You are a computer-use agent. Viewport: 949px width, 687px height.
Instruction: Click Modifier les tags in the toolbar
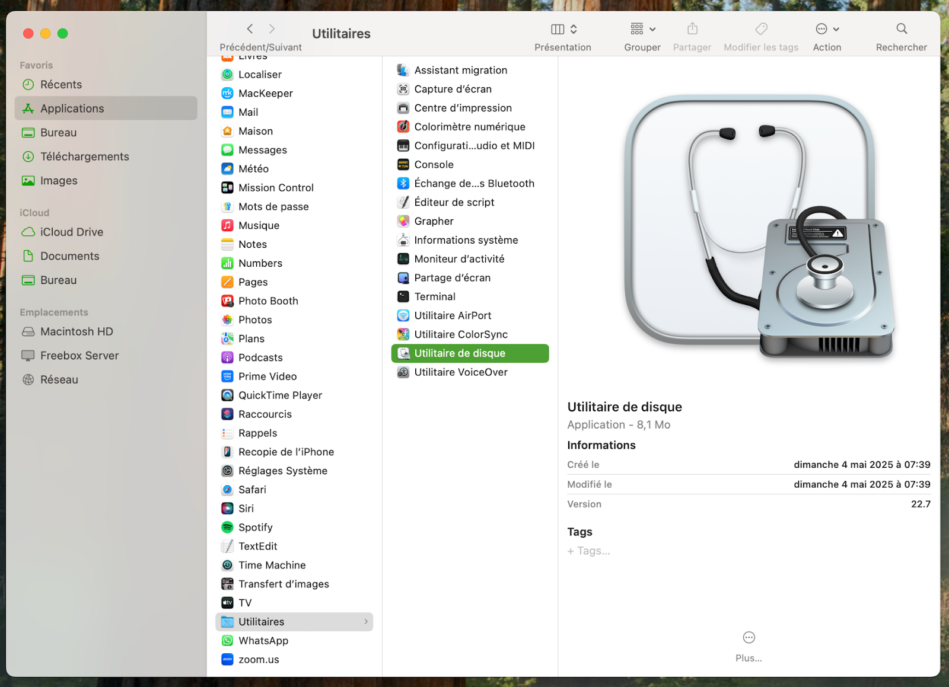coord(760,28)
